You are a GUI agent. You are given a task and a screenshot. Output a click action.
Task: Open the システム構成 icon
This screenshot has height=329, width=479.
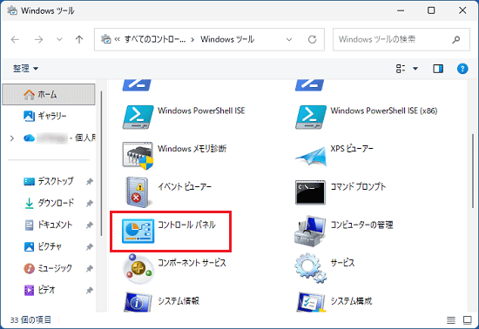coord(311,302)
